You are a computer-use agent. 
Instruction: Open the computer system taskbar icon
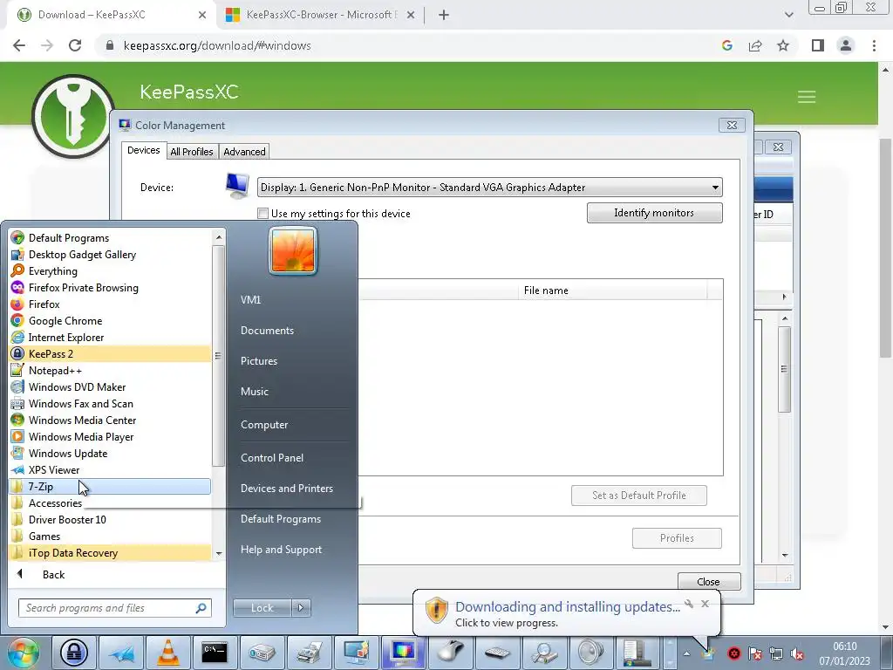pos(637,653)
